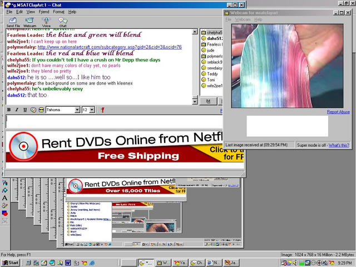The width and height of the screenshot is (356, 267).
Task: Click the IM button below user list
Action: (208, 101)
